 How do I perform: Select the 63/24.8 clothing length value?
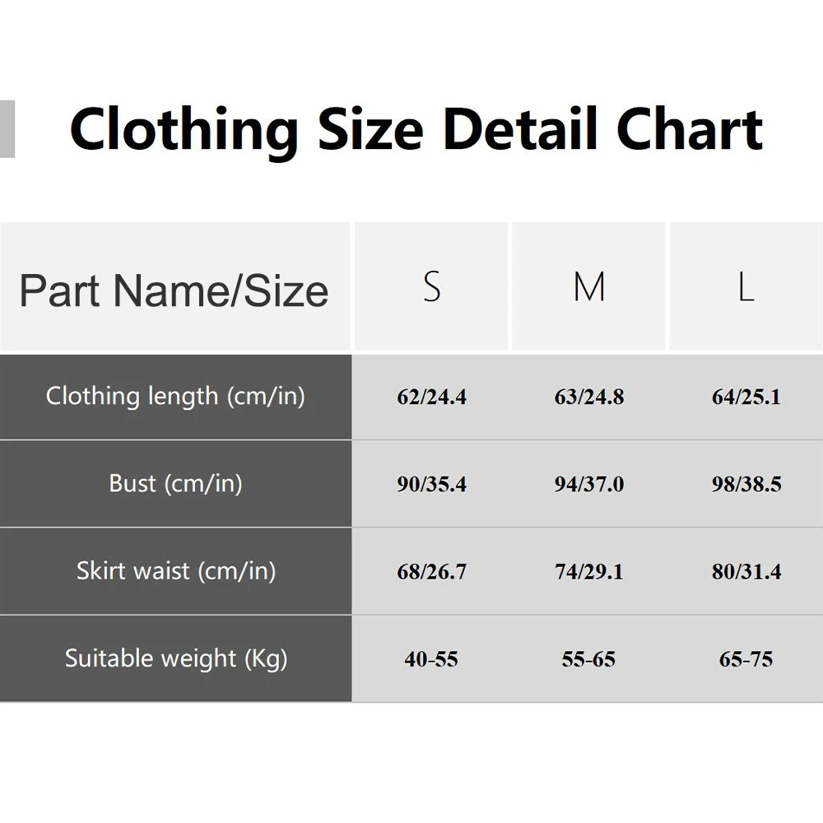coord(589,398)
